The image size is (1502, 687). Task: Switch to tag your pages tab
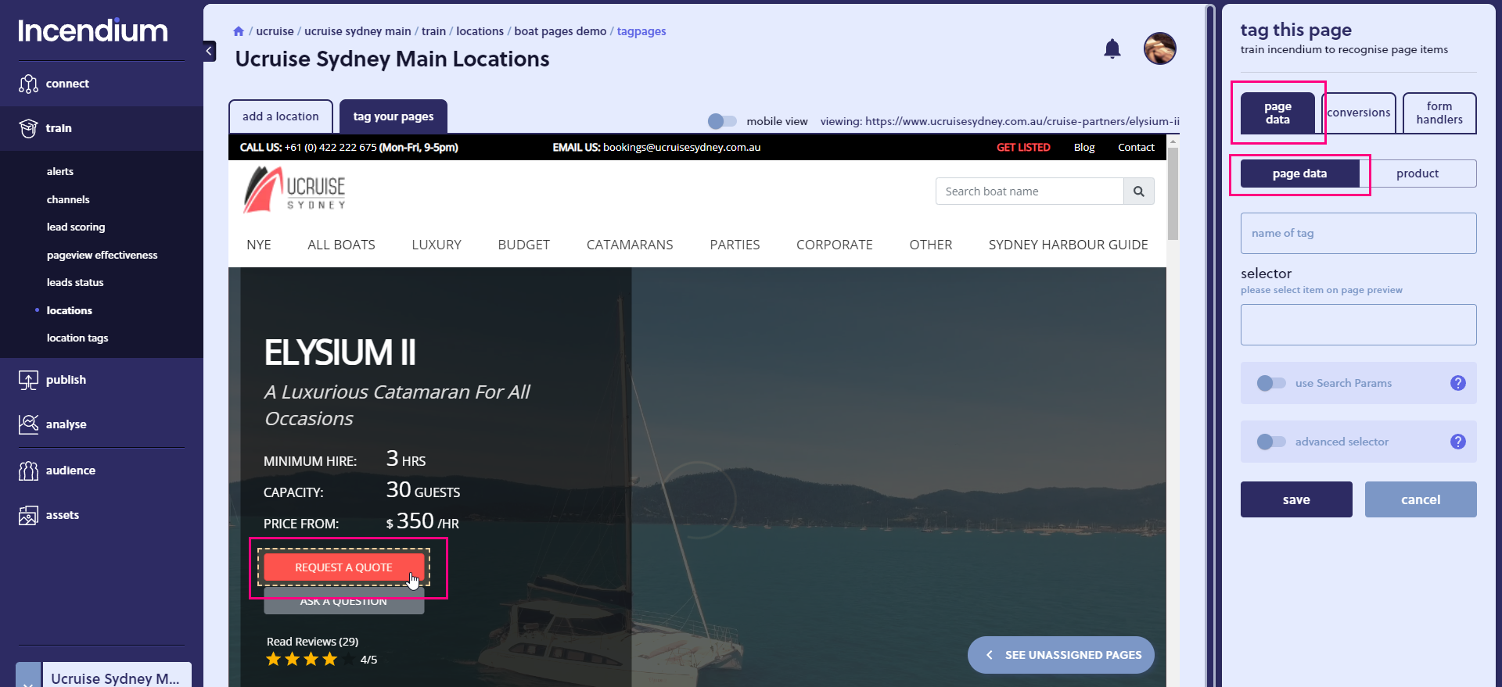[x=393, y=116]
